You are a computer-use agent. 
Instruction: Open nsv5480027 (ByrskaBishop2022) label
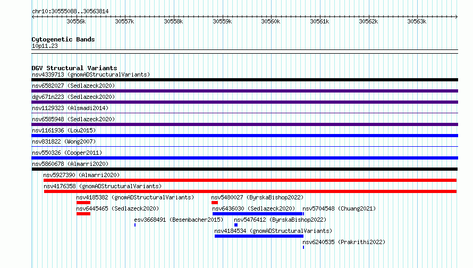(x=257, y=197)
